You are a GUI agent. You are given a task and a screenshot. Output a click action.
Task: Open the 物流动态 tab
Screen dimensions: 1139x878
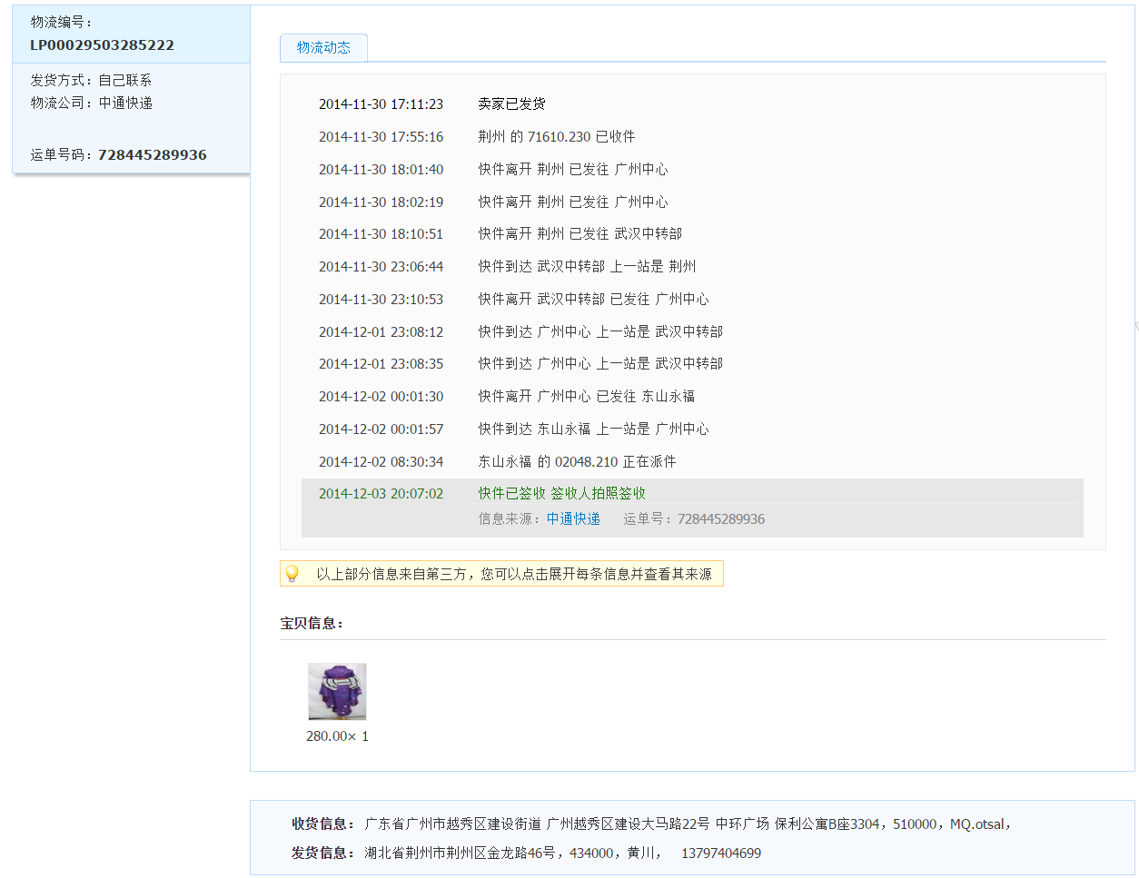(323, 47)
